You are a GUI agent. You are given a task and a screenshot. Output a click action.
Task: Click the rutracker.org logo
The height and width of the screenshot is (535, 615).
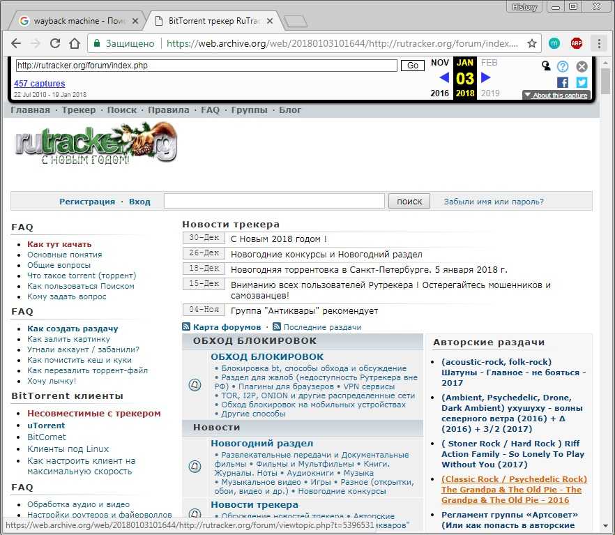(x=96, y=143)
